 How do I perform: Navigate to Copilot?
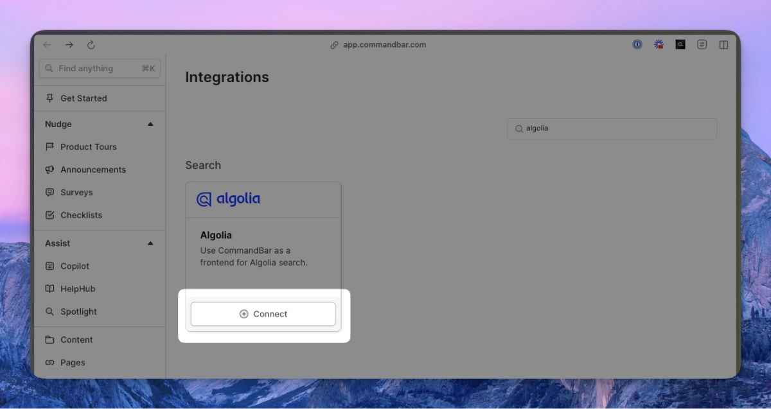[75, 266]
